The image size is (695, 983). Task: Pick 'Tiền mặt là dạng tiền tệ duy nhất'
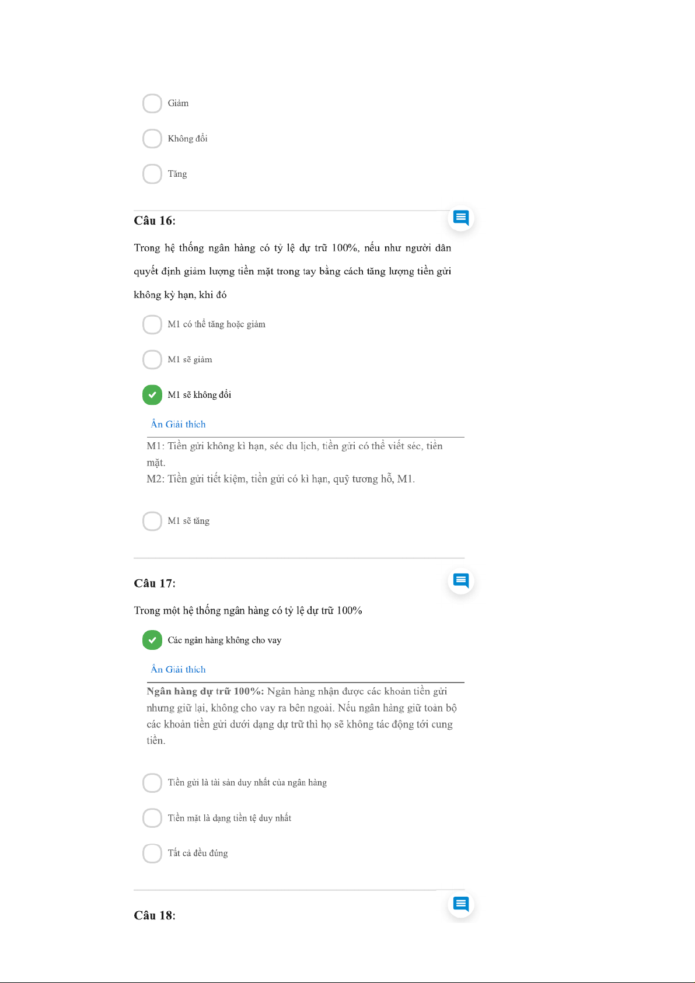pyautogui.click(x=152, y=818)
